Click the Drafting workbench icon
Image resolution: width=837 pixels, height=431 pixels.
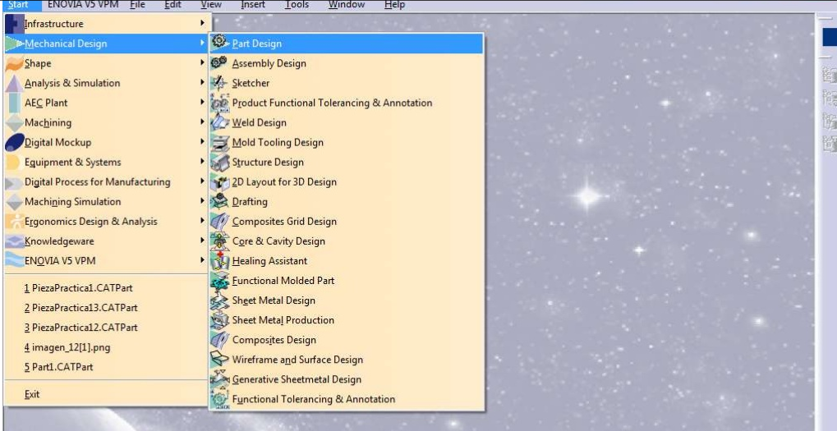point(219,201)
